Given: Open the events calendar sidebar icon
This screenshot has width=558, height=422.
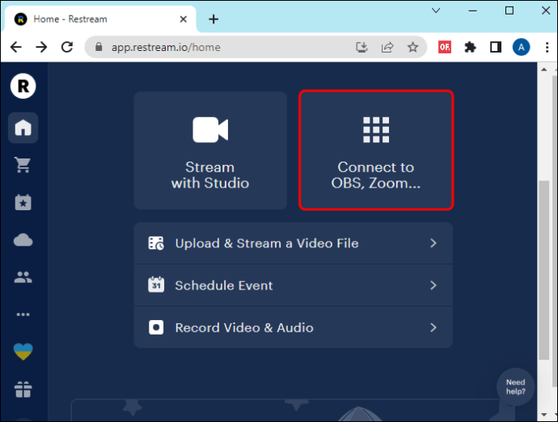Looking at the screenshot, I should tap(23, 202).
